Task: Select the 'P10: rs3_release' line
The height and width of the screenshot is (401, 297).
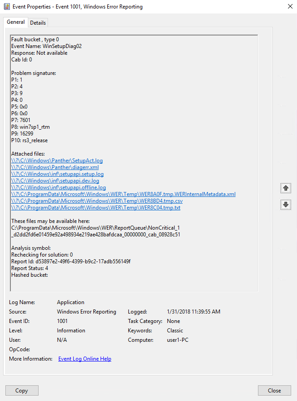Action: click(x=30, y=140)
